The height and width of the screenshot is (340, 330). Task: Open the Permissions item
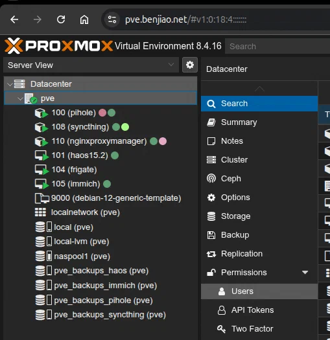tap(259, 273)
